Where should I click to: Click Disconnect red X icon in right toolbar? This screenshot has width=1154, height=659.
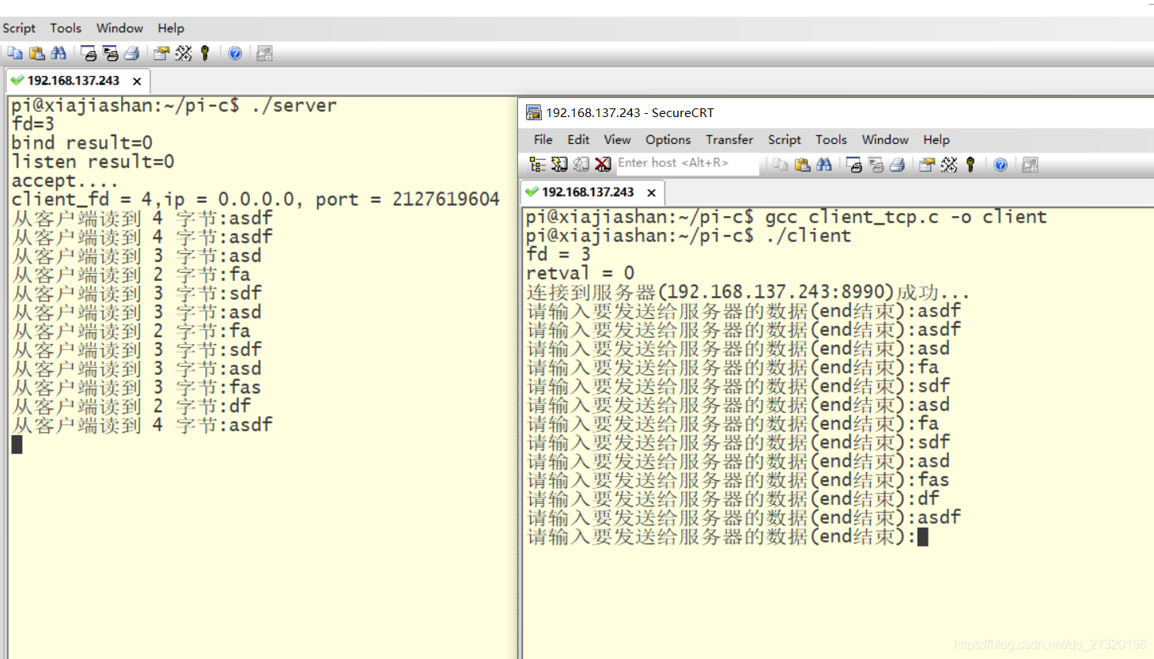point(603,165)
